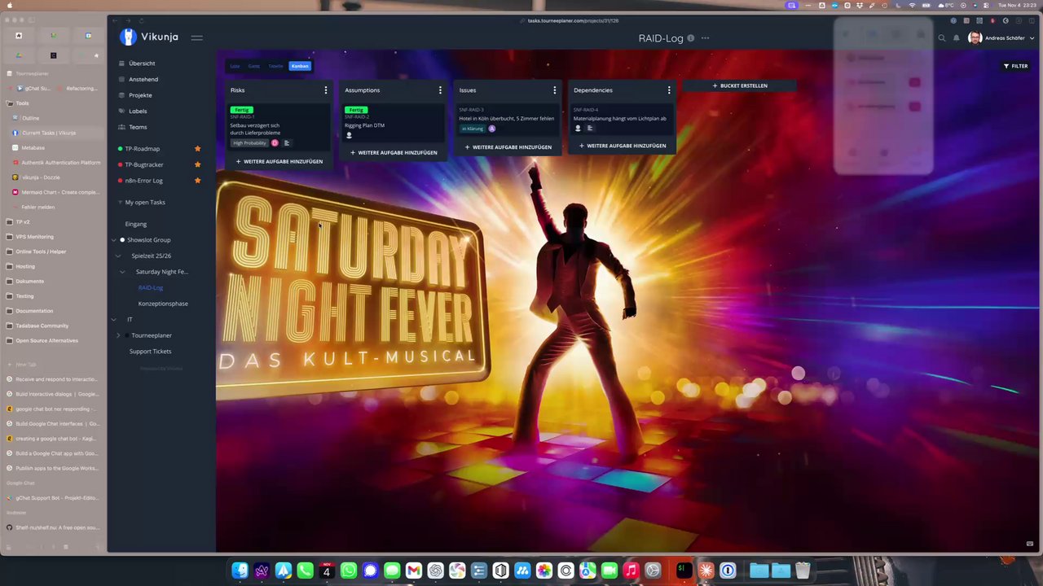1043x586 pixels.
Task: Open the Risks bucket options menu
Action: [326, 90]
